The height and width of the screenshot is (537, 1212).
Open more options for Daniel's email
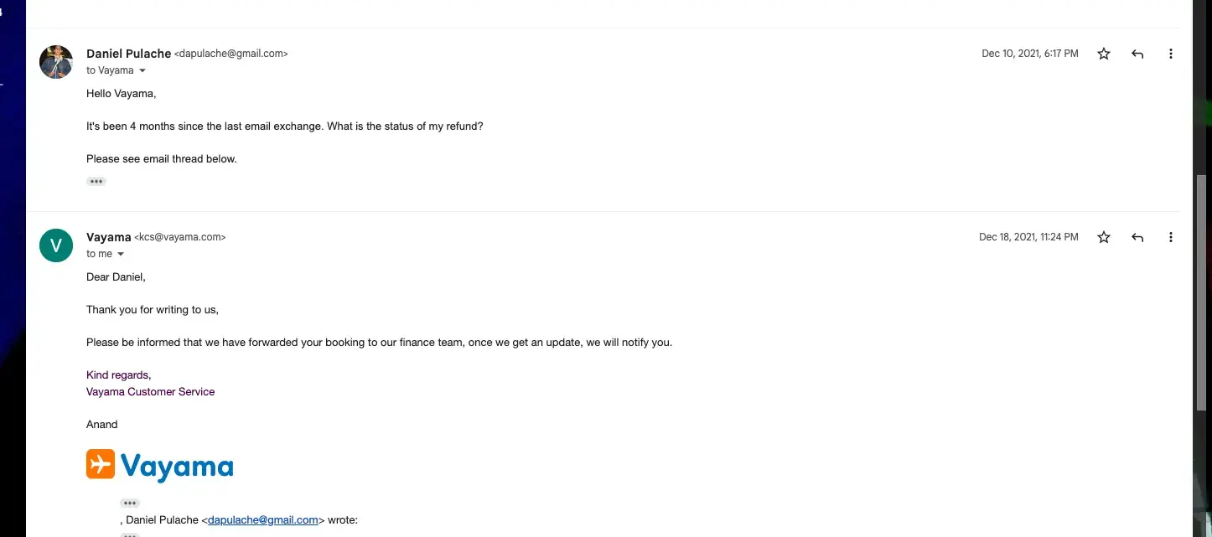coord(1171,54)
